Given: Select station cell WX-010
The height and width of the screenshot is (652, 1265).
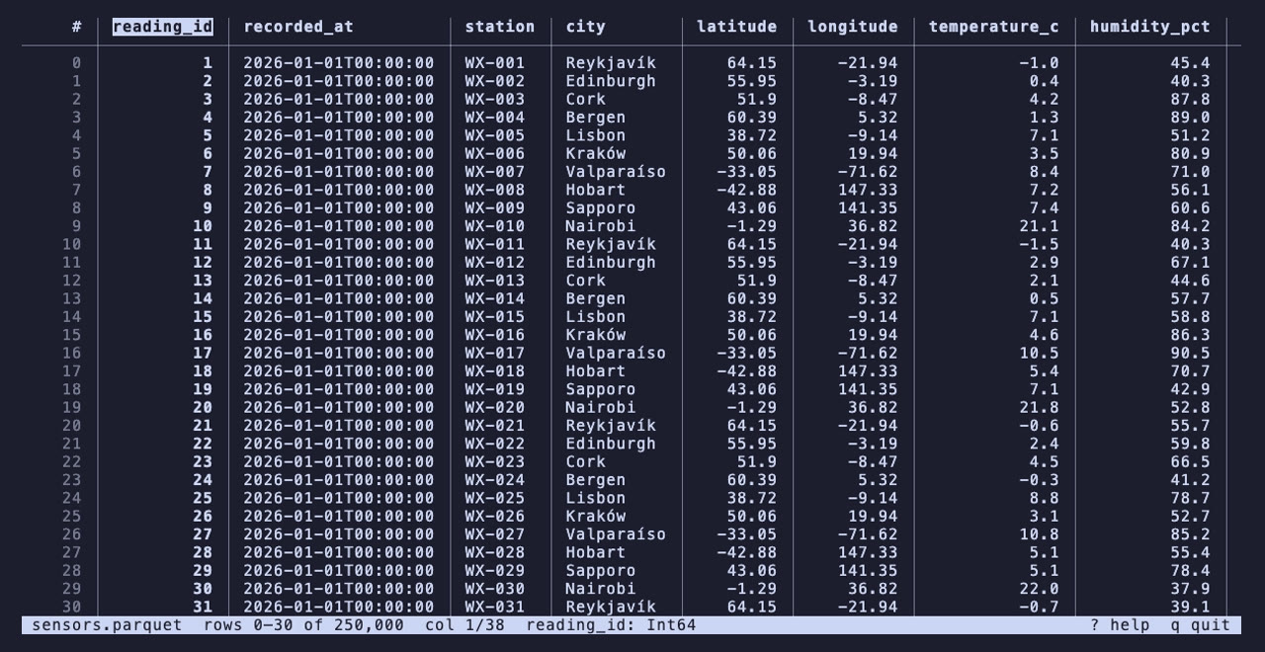Looking at the screenshot, I should coord(495,226).
